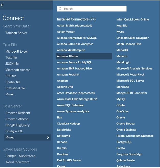
Task: Click the search magnifier icon
Action: click(60, 9)
